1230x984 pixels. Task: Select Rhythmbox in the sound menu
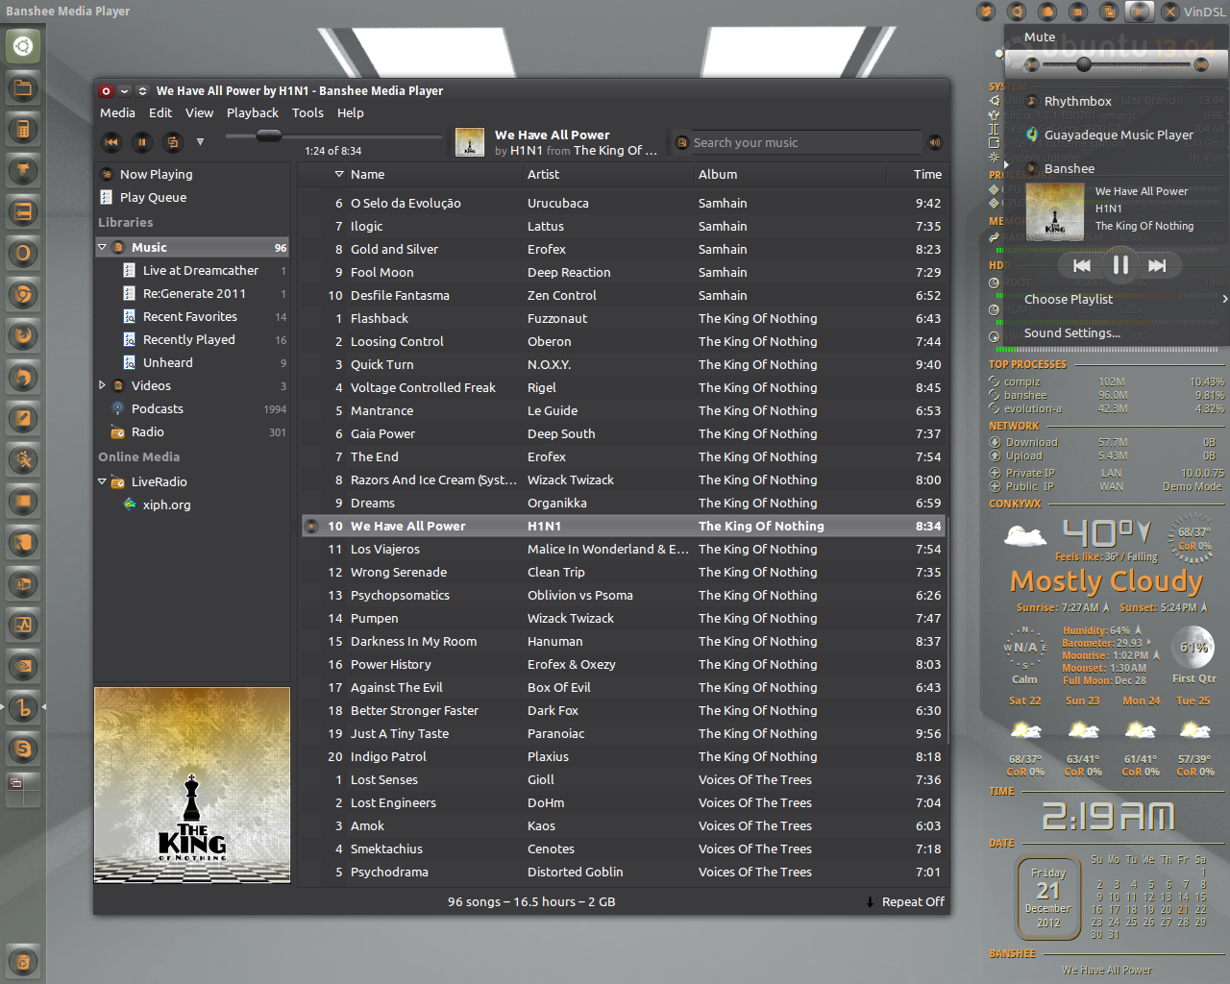1117,101
